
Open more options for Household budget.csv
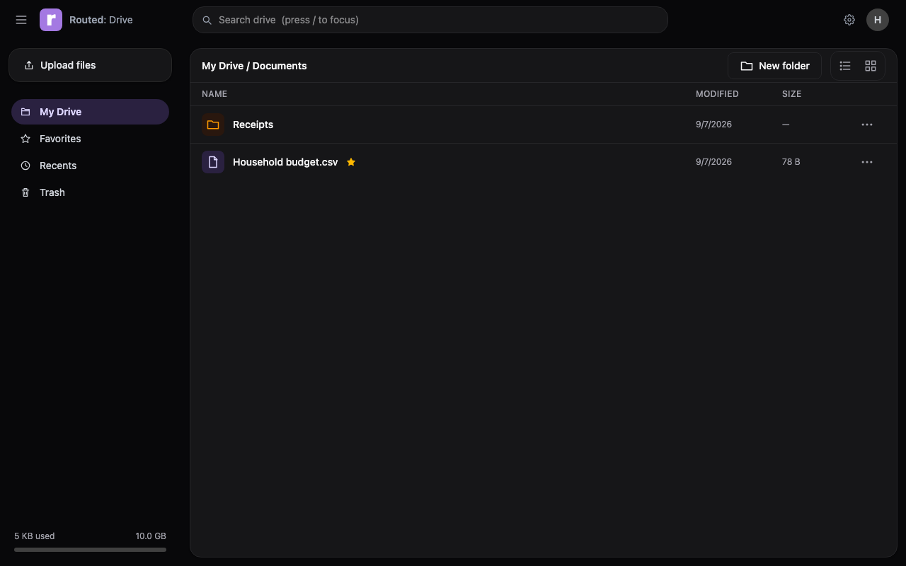click(867, 162)
